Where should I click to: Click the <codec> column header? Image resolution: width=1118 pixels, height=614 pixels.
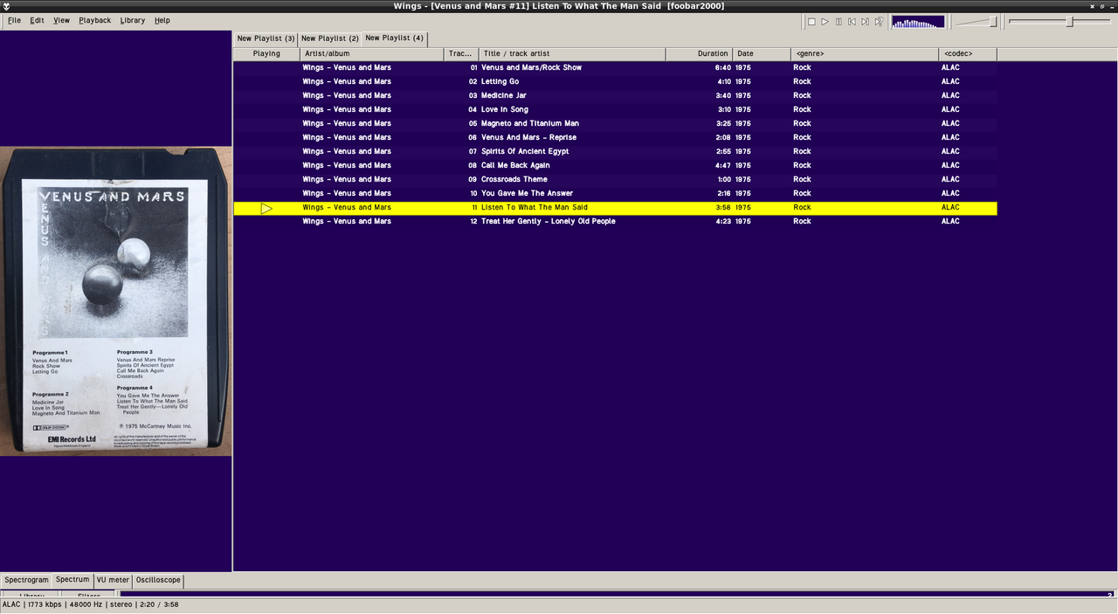click(968, 53)
